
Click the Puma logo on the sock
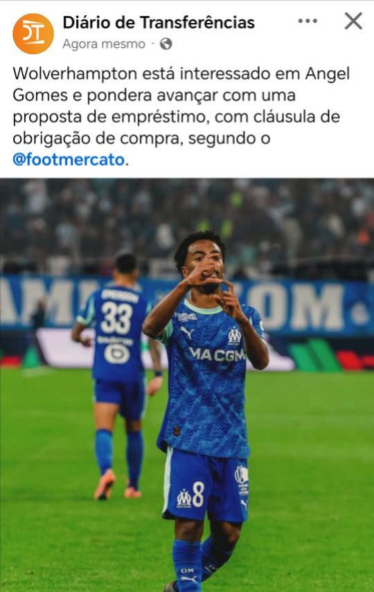coord(188,579)
